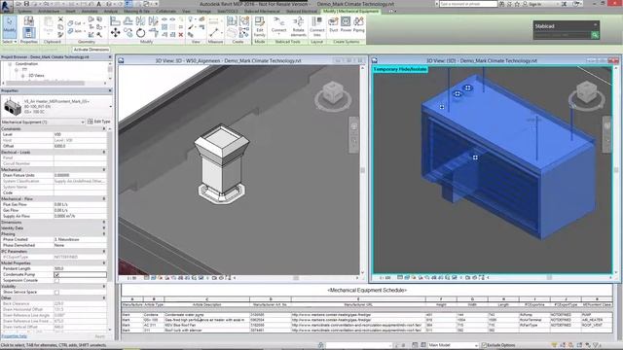Click schedule row 'Condensate water pump'

click(x=366, y=315)
